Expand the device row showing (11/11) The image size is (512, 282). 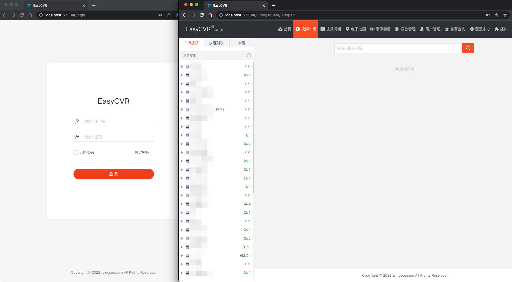(182, 247)
